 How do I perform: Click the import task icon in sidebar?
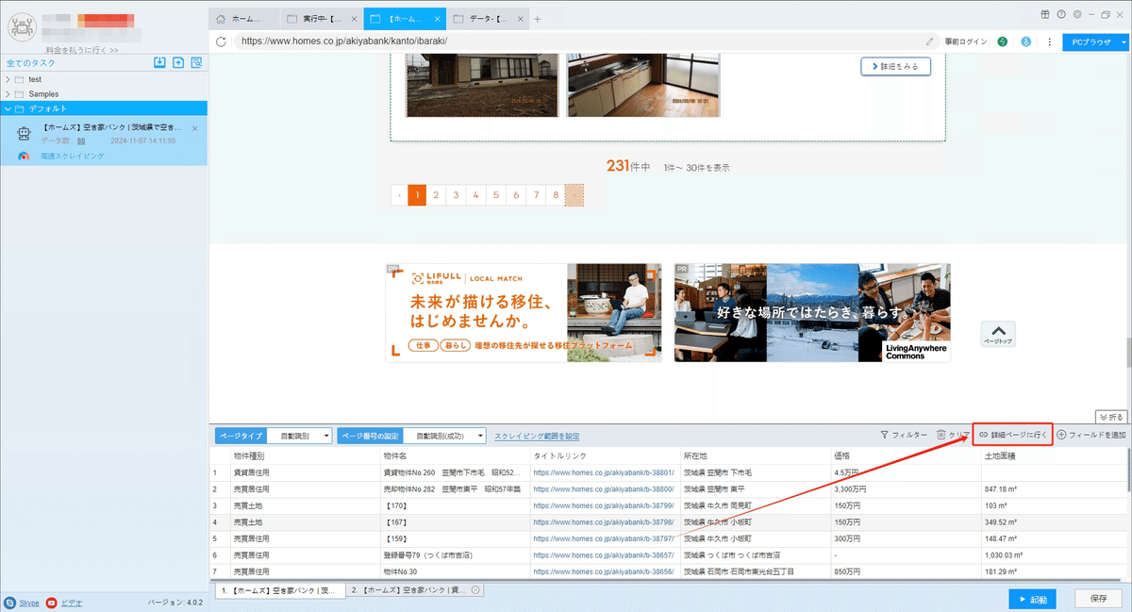click(159, 62)
